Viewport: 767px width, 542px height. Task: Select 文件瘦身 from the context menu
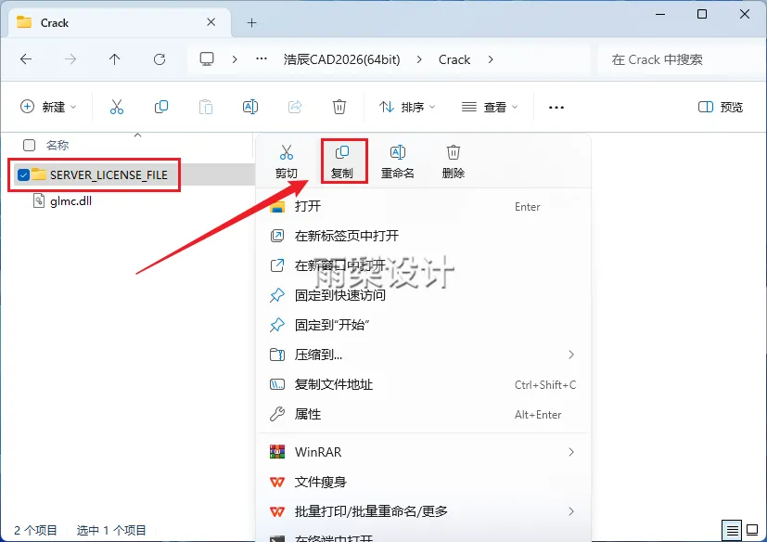tap(423, 482)
